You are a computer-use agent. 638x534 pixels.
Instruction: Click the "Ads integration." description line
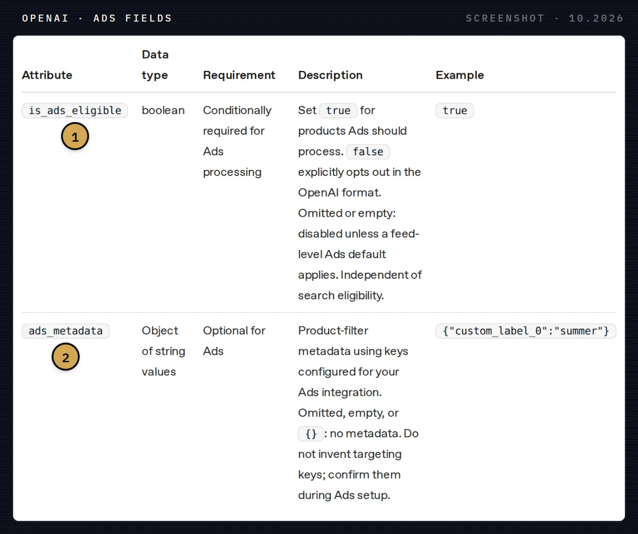pyautogui.click(x=340, y=392)
